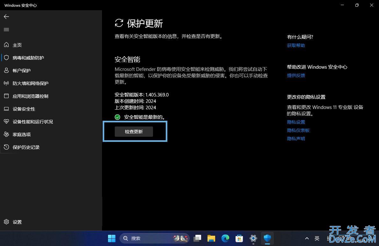The height and width of the screenshot is (246, 379).
Task: Open Microsoft Store from the taskbar
Action: pos(239,238)
